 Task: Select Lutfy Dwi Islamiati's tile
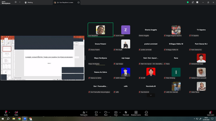click(x=176, y=86)
